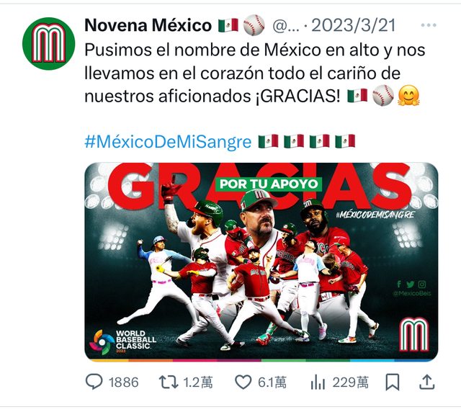This screenshot has width=461, height=412.
Task: Open the GRACIAS team poster image
Action: click(261, 261)
